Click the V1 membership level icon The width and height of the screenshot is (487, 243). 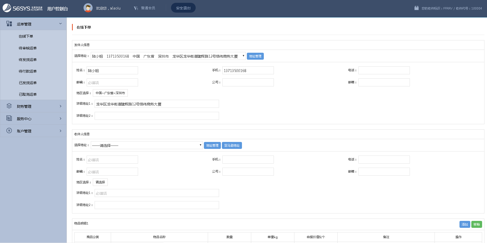coord(136,8)
